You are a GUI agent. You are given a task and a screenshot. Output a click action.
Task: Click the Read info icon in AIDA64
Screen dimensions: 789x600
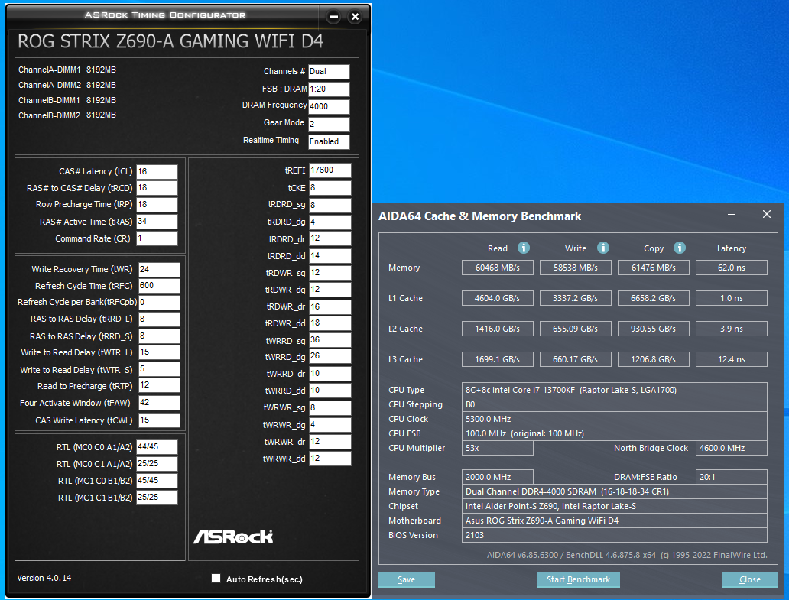[x=523, y=248]
